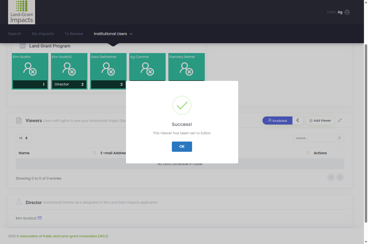
Task: Click the Director section person icon
Action: pyautogui.click(x=19, y=202)
